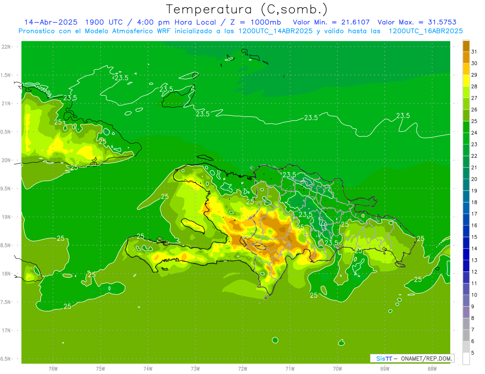Select the date text '14-Abr-2025'

[51, 22]
